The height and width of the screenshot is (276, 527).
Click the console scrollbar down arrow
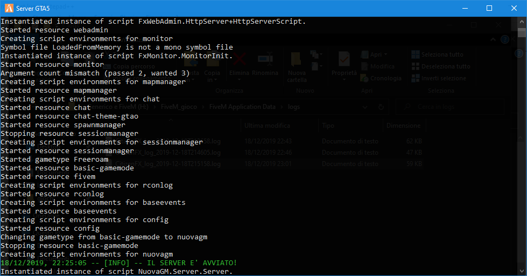(x=522, y=271)
